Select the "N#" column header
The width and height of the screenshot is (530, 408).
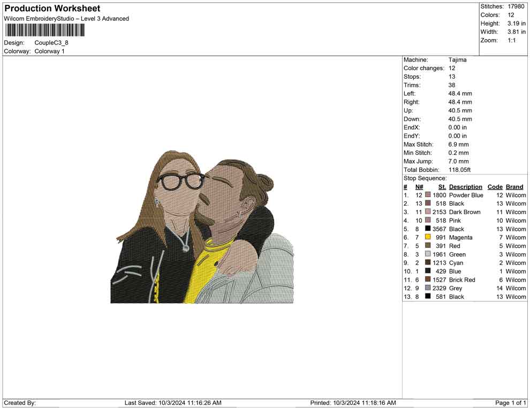coord(419,187)
